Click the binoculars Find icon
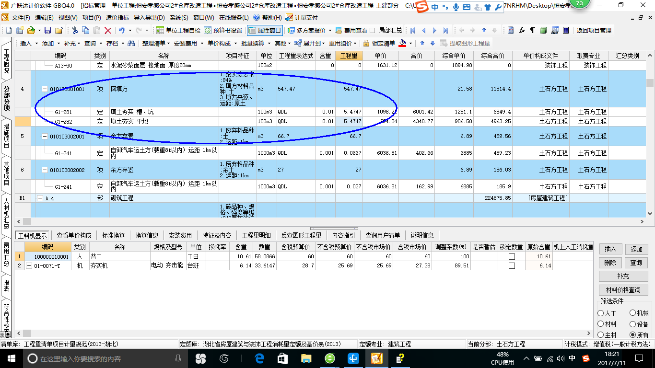655x368 pixels. pos(131,43)
